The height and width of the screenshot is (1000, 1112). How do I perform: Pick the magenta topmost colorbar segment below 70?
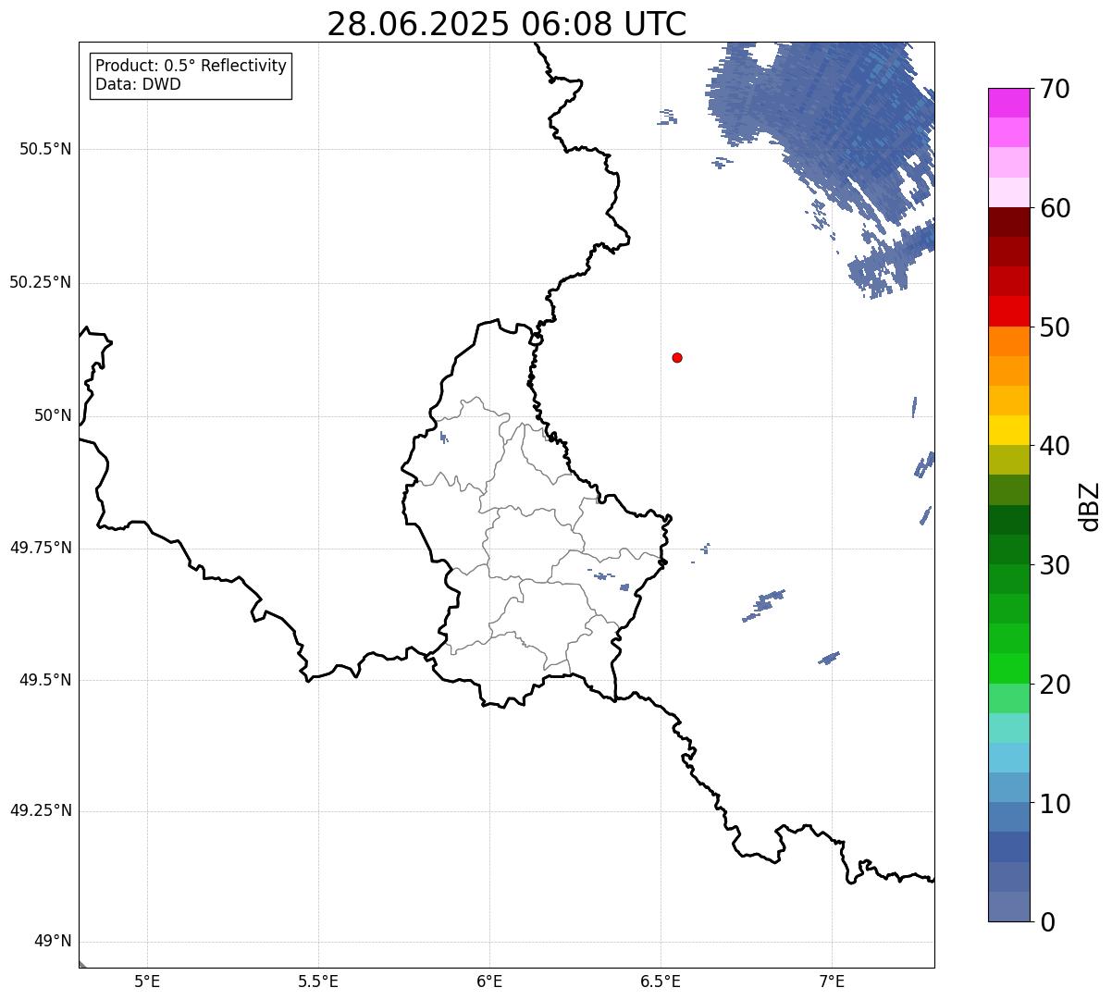point(1008,103)
